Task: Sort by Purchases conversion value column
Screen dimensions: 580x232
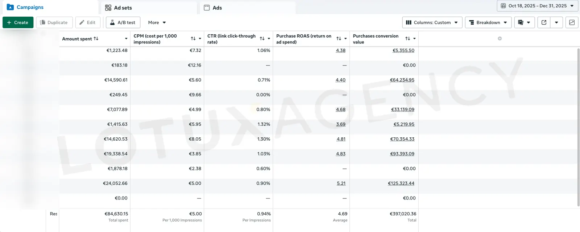Action: point(408,39)
